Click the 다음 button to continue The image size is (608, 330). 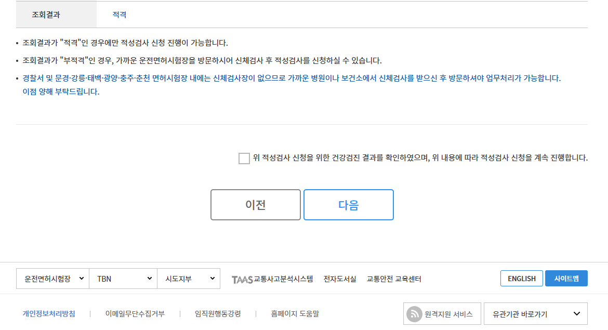pyautogui.click(x=348, y=204)
